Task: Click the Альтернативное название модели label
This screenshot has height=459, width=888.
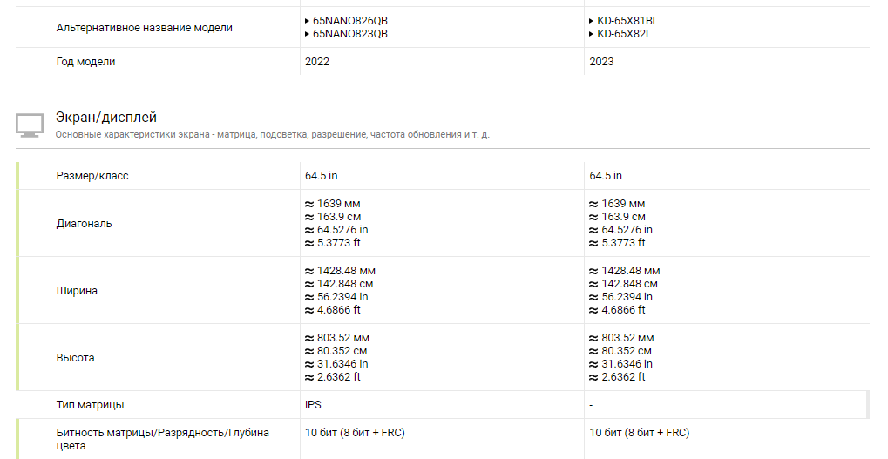Action: 144,28
